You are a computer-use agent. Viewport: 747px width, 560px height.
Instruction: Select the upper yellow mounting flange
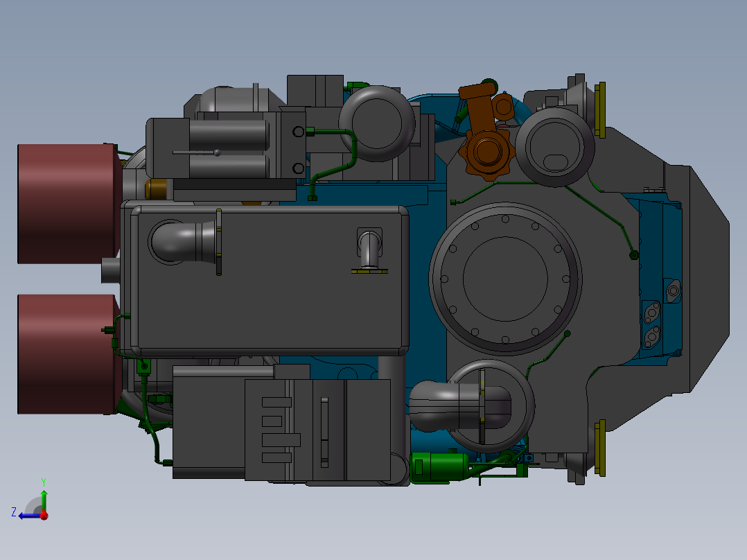pyautogui.click(x=600, y=110)
